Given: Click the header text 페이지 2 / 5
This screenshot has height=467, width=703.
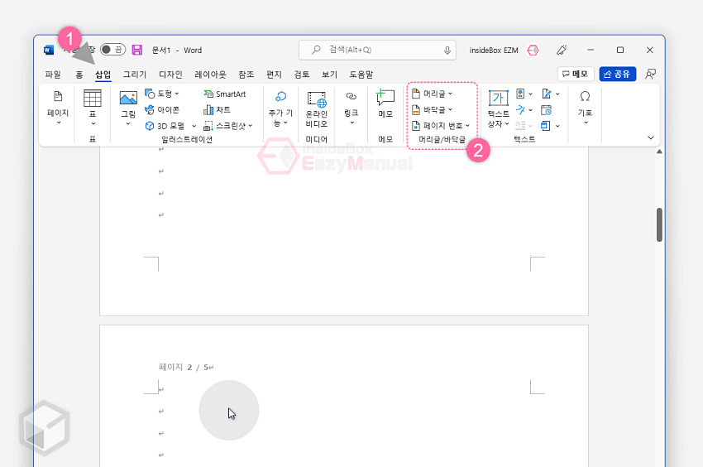Looking at the screenshot, I should 184,368.
